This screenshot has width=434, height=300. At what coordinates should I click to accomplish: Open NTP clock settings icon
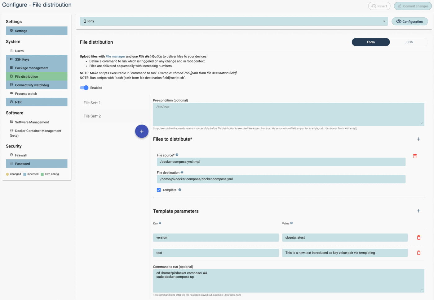[12, 102]
